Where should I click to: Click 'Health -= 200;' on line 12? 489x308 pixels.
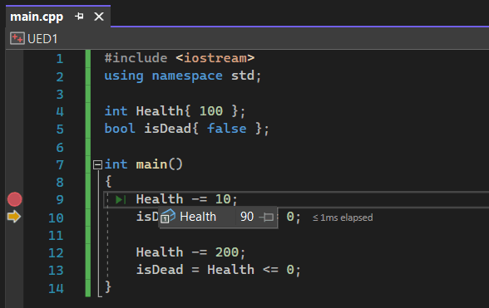tap(190, 252)
